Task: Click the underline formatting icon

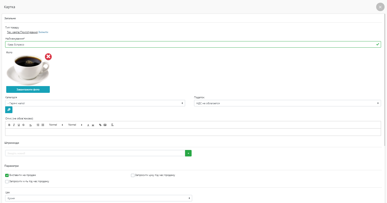Action: tap(19, 125)
